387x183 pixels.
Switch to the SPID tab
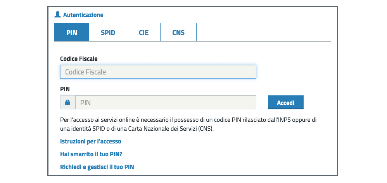pyautogui.click(x=108, y=33)
